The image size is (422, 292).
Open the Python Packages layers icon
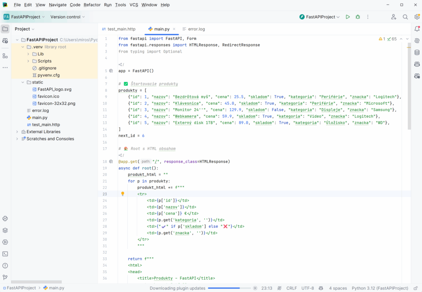click(5, 230)
